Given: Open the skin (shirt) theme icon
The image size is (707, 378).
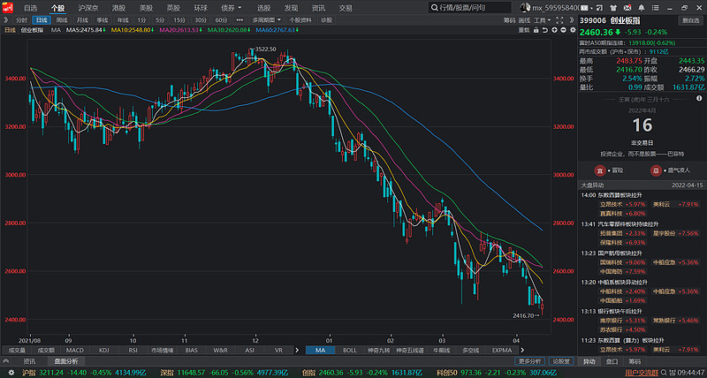Looking at the screenshot, I should (613, 8).
